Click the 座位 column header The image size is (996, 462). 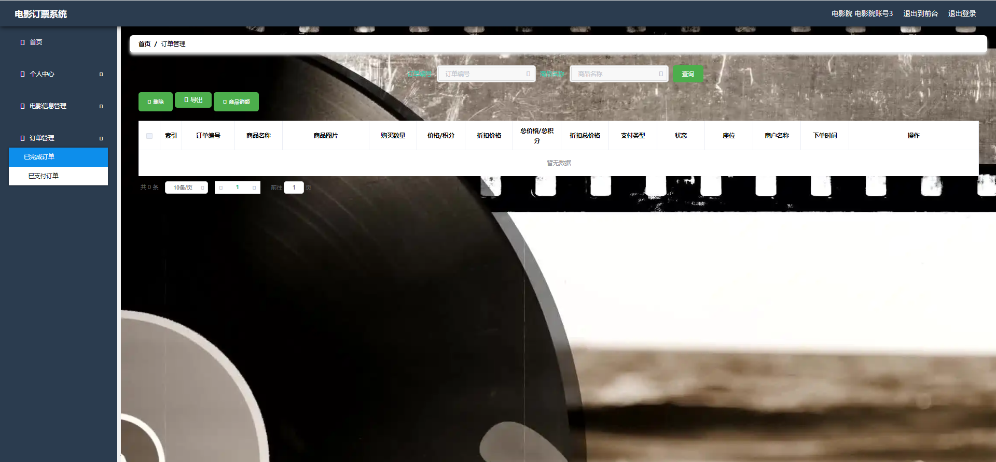(x=729, y=136)
